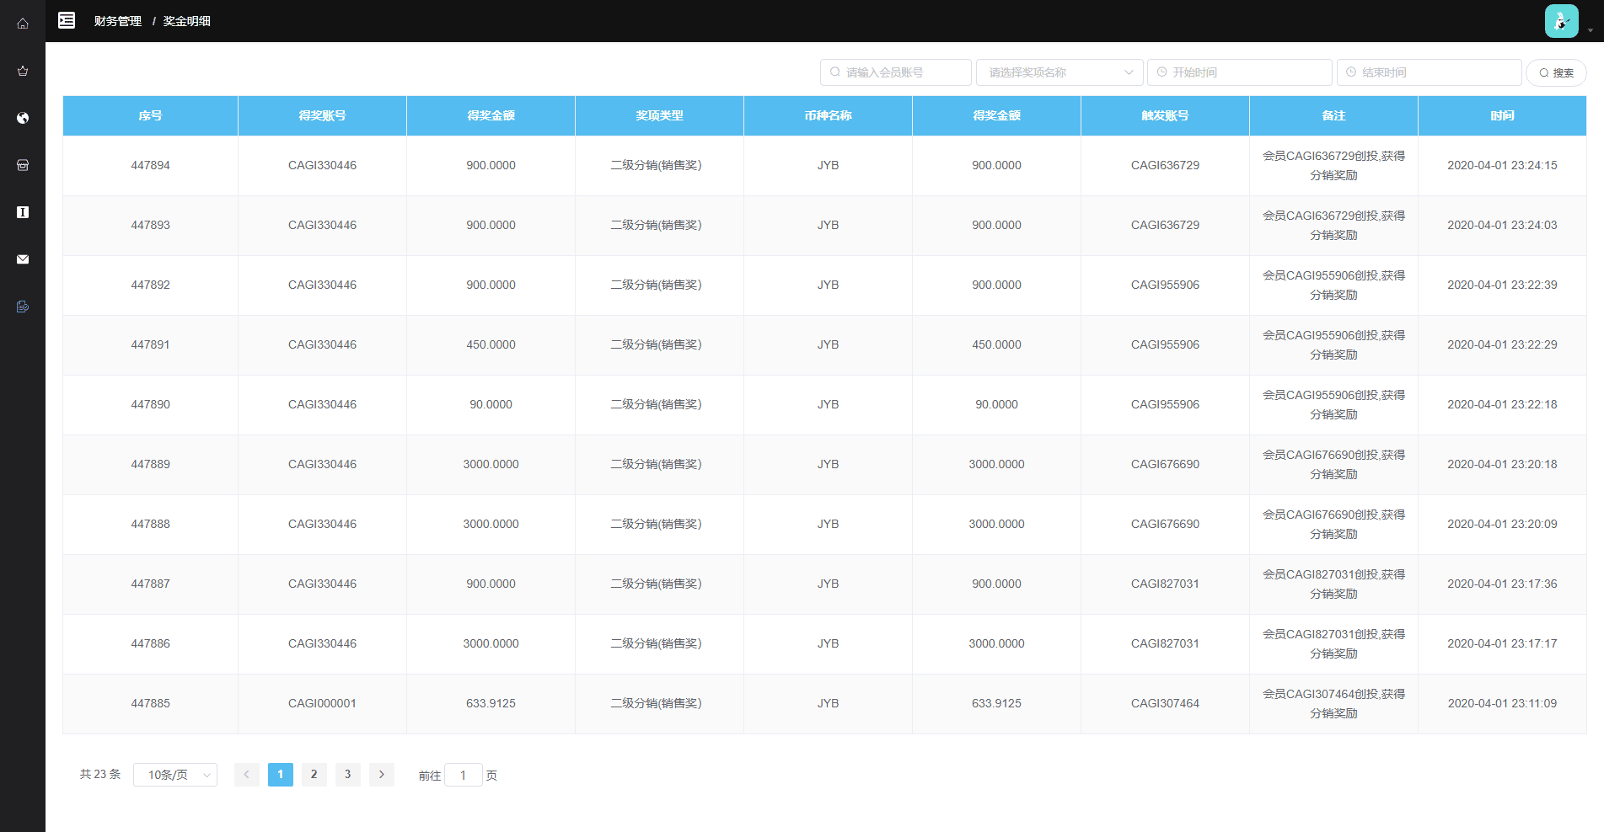Select the shop storefront sidebar icon
This screenshot has width=1604, height=832.
(23, 165)
